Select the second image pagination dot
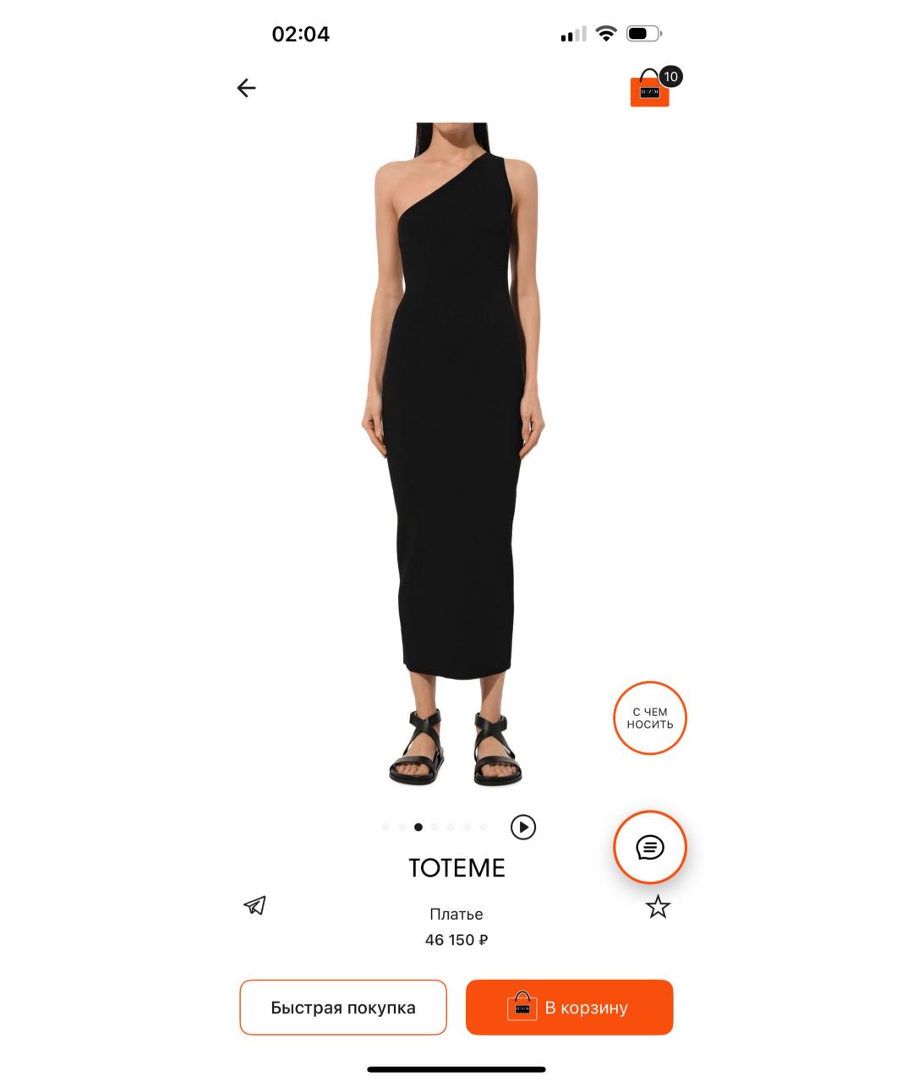The height and width of the screenshot is (1082, 913). tap(402, 828)
